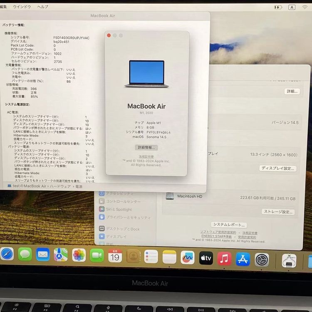This screenshot has width=312, height=312.
Task: Select プライバシーとセキュリティ in sidebar
Action: [124, 217]
